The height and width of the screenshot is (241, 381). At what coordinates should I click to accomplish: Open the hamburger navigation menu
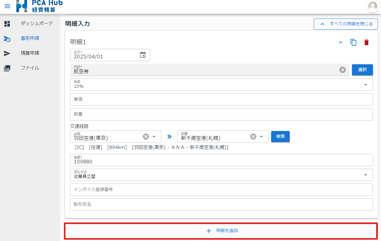coord(7,6)
